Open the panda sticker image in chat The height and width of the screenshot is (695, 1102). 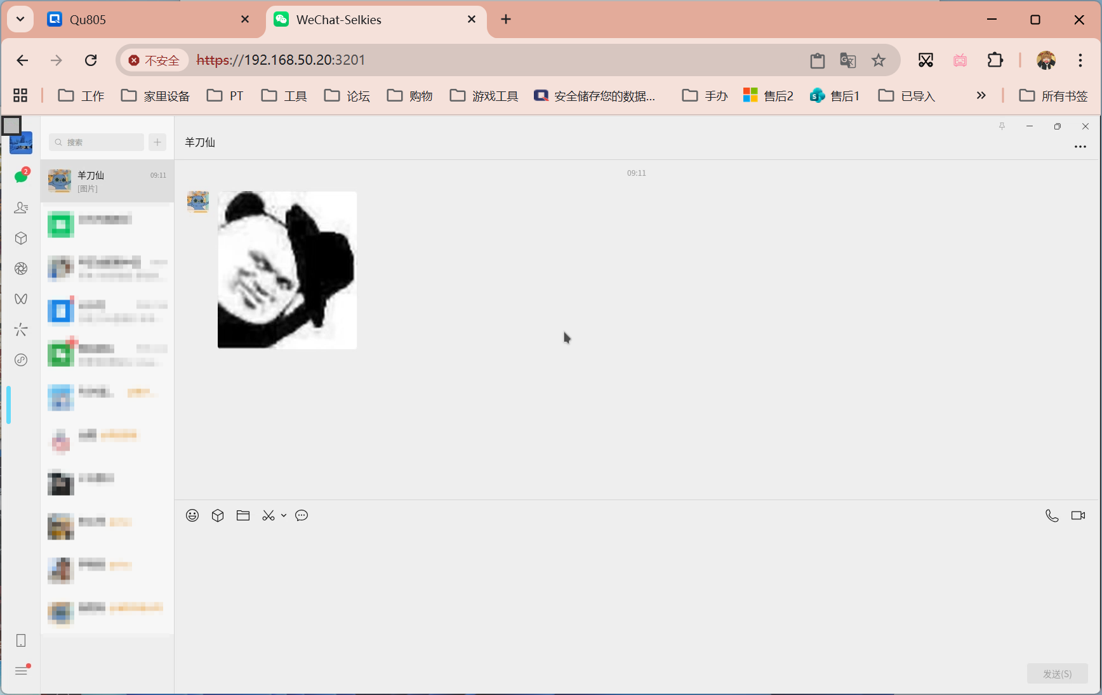tap(287, 270)
